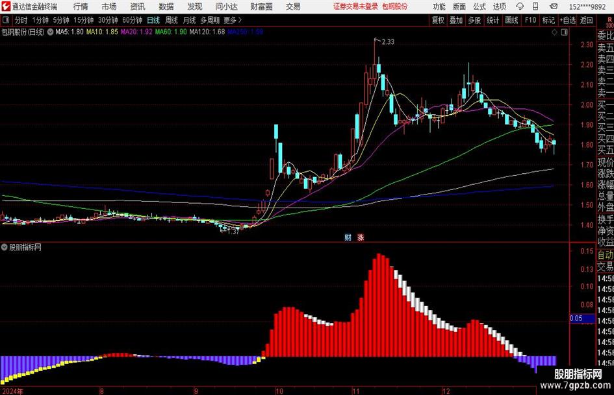The height and width of the screenshot is (395, 614).
Task: Open the 功能 menu
Action: (439, 6)
